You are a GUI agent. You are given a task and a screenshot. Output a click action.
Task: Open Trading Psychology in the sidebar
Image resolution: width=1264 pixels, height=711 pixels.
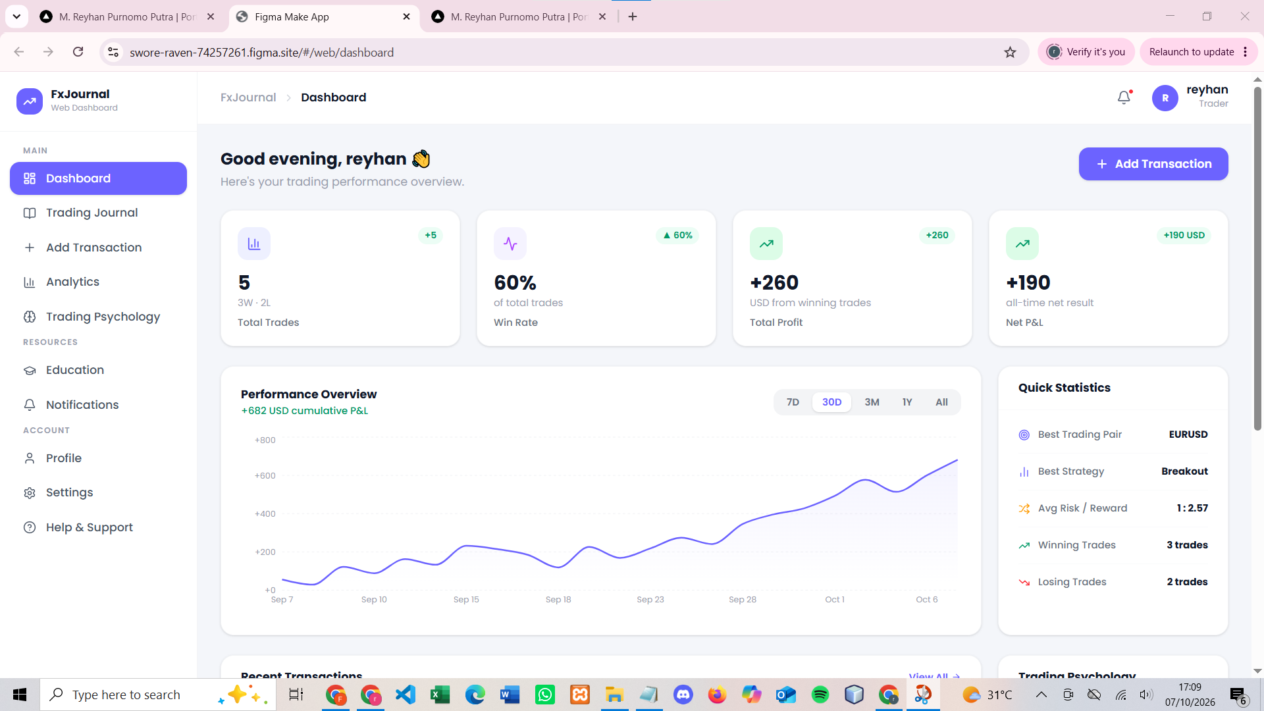point(98,317)
